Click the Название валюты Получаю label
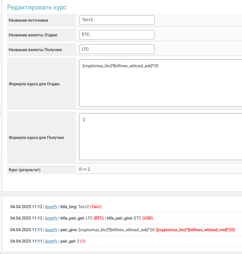 35,50
